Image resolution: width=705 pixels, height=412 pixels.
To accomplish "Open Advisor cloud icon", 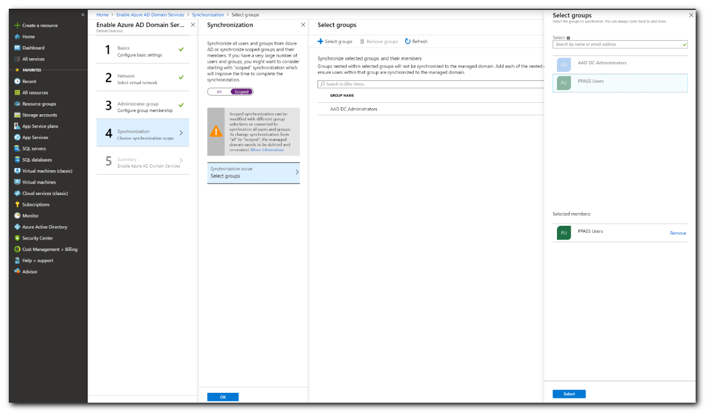I will click(x=17, y=271).
